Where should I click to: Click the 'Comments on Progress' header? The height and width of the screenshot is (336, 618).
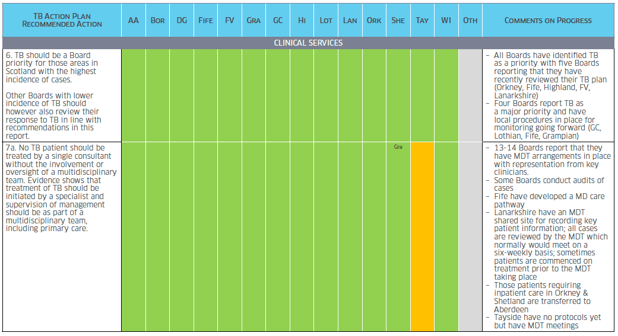pyautogui.click(x=548, y=21)
